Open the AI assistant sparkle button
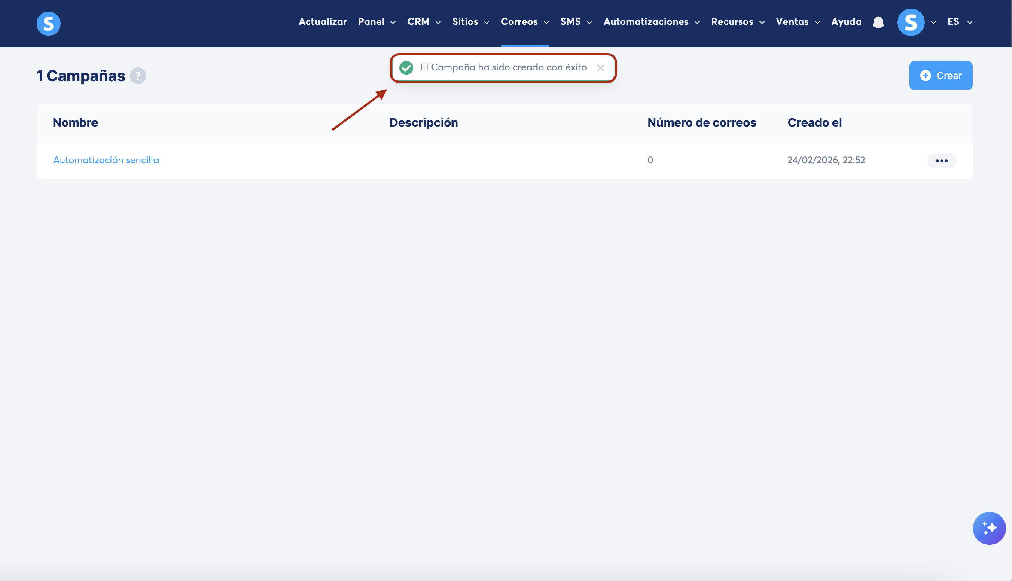 pyautogui.click(x=989, y=528)
